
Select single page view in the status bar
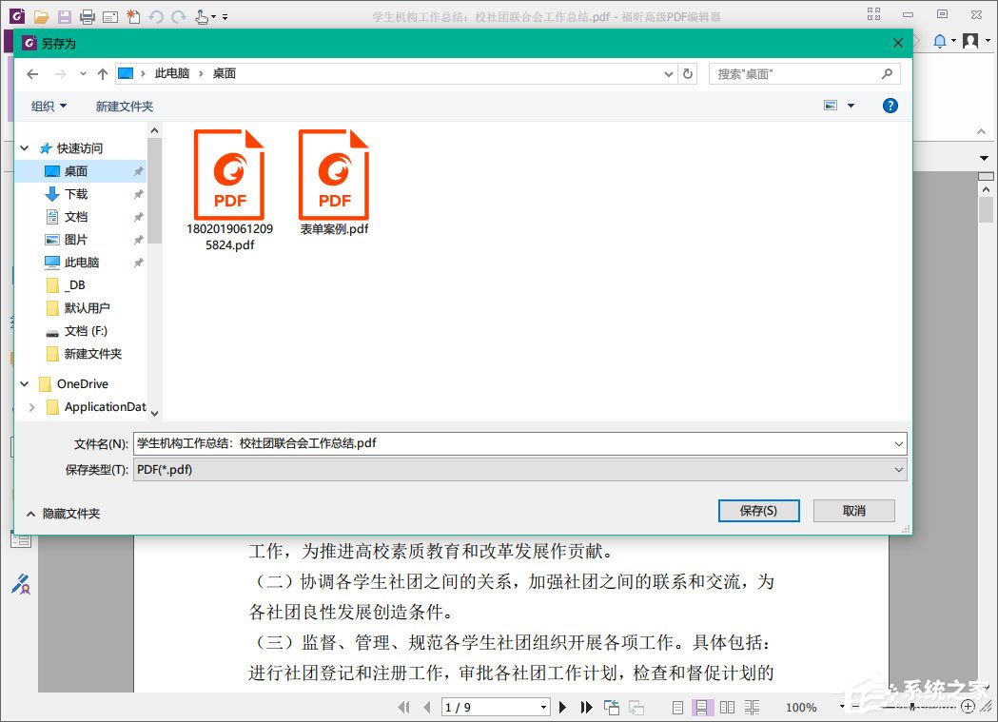(x=677, y=708)
